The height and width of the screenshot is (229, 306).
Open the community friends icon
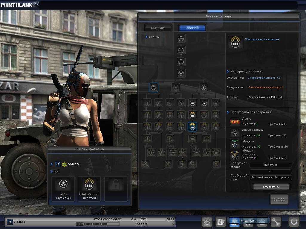(x=262, y=222)
